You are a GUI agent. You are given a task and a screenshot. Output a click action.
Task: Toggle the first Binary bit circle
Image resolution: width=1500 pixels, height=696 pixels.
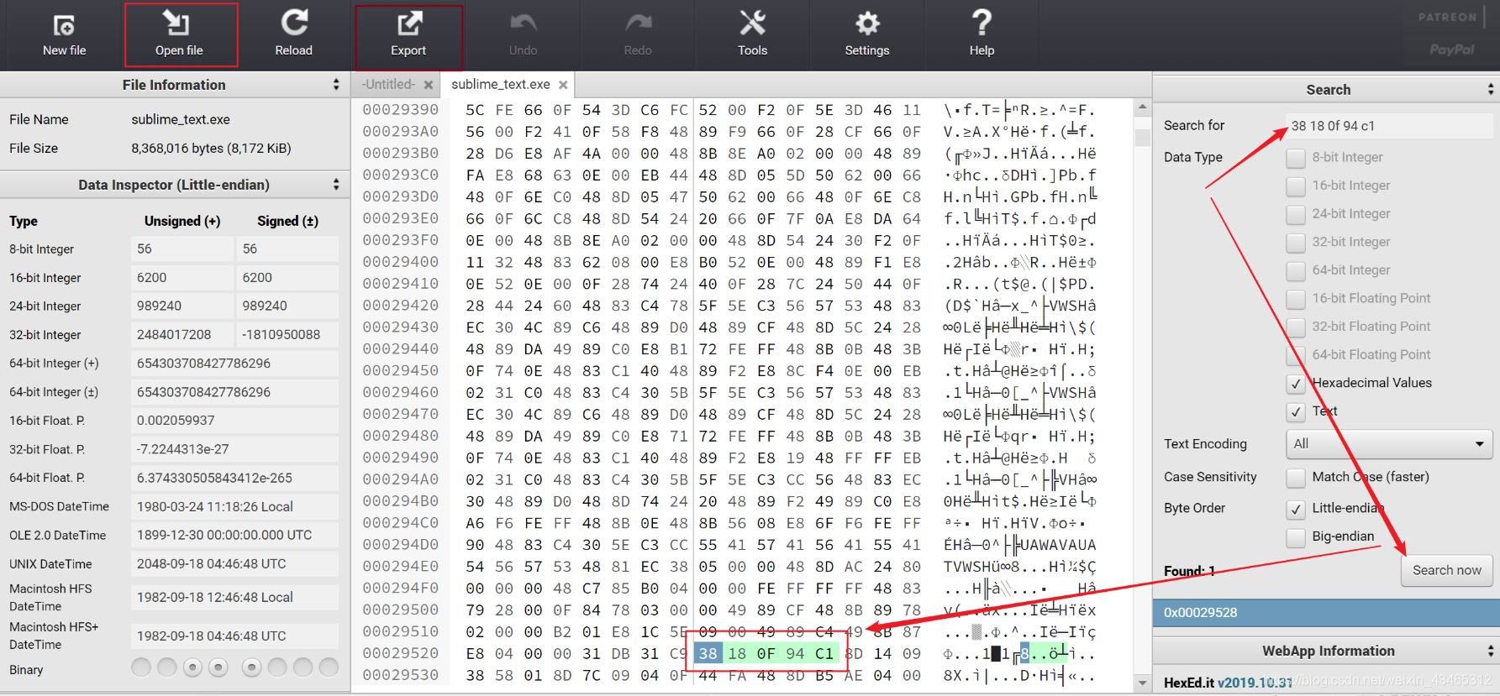[x=141, y=667]
